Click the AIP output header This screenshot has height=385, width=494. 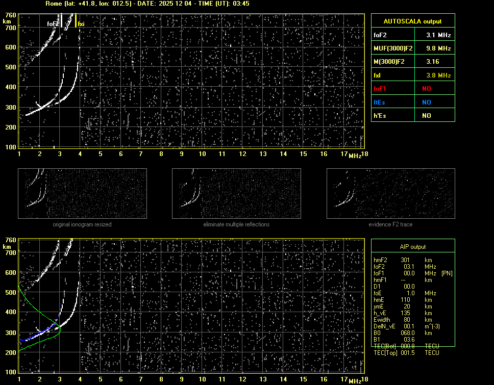[x=413, y=247]
